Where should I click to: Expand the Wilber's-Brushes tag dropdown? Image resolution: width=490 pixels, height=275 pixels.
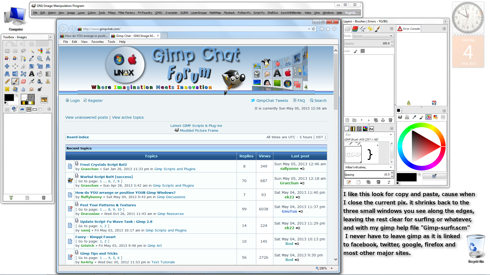coord(391,167)
